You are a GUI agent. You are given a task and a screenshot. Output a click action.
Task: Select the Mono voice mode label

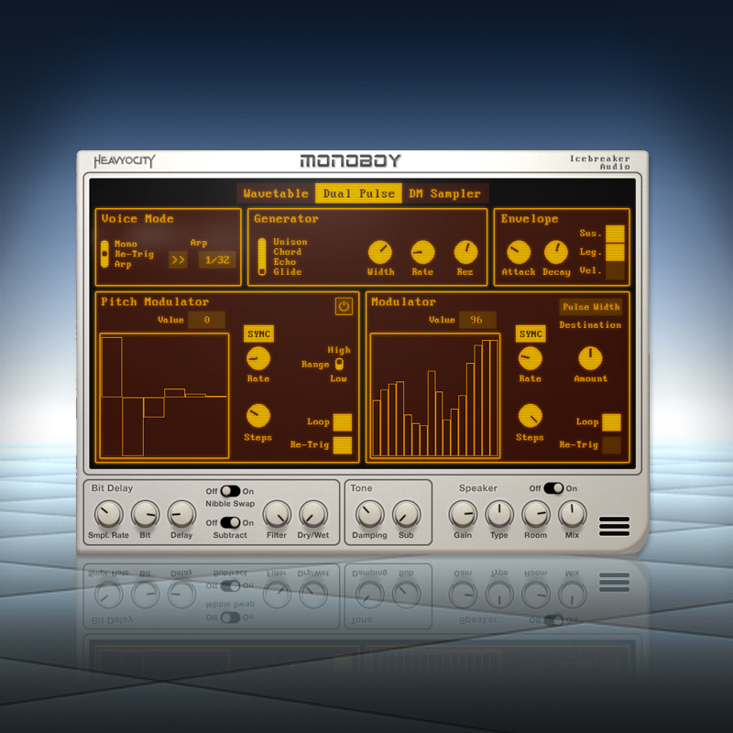pos(126,244)
